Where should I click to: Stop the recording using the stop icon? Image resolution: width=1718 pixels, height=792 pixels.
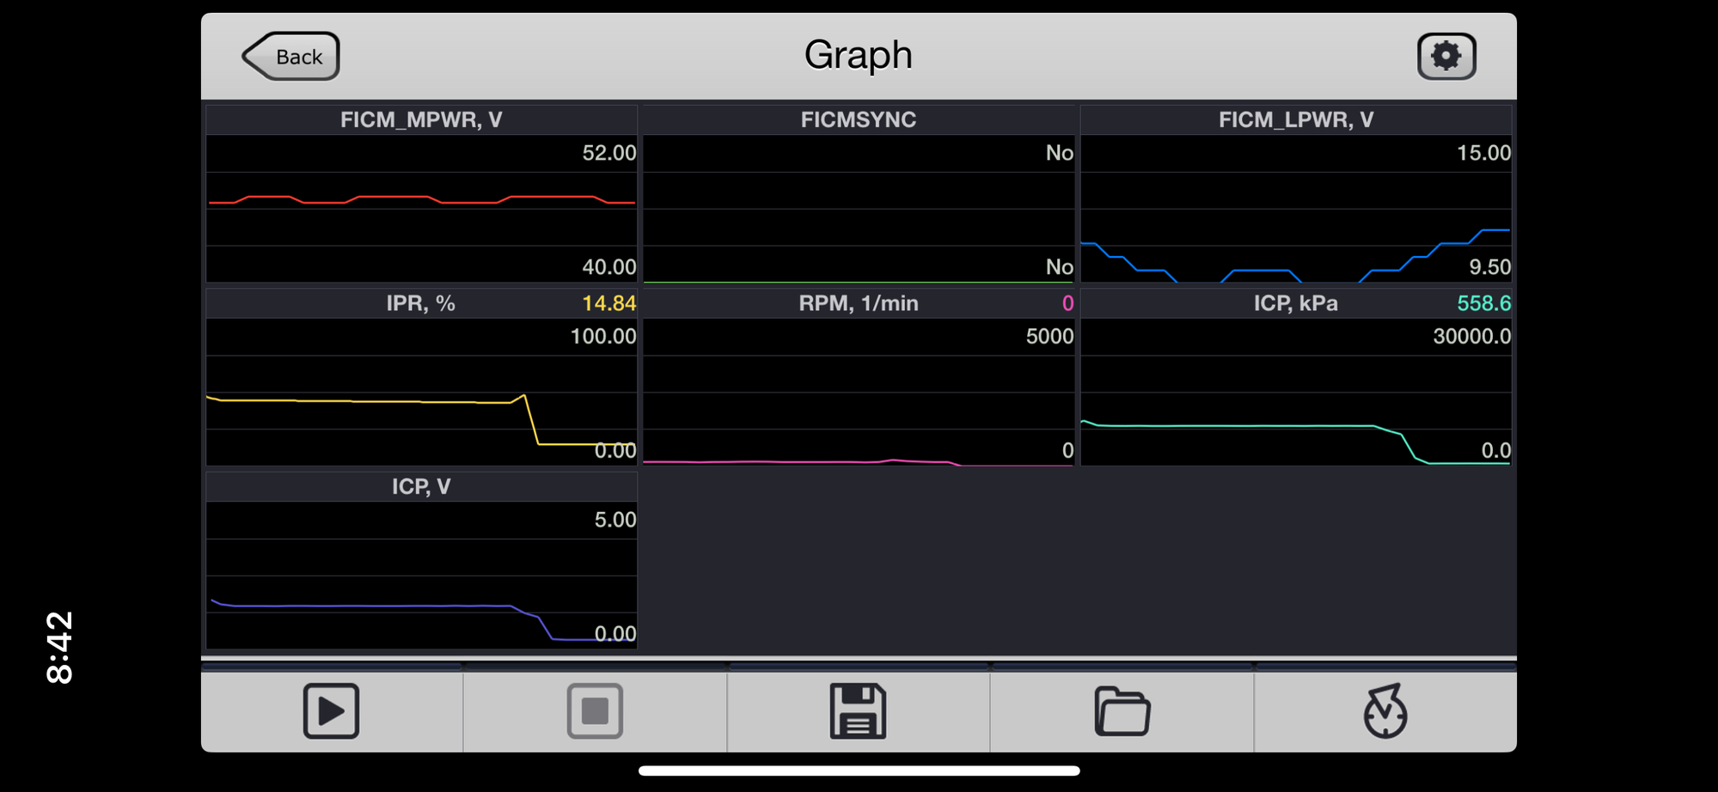coord(595,710)
